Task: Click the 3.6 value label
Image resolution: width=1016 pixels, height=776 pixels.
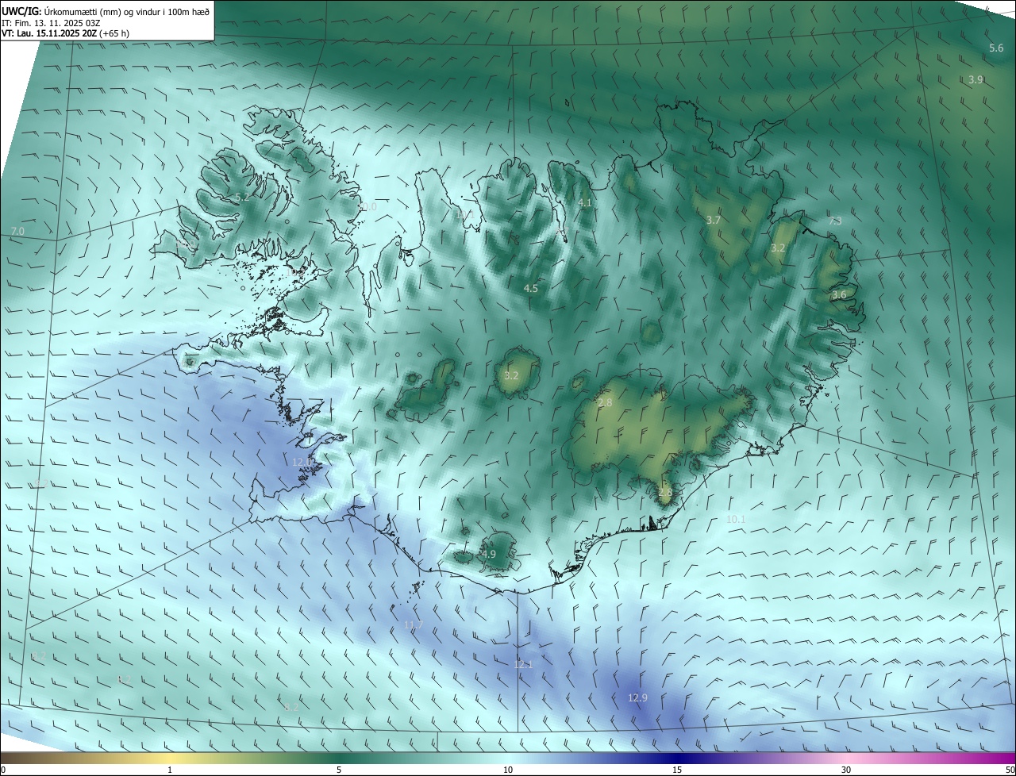Action: [839, 295]
